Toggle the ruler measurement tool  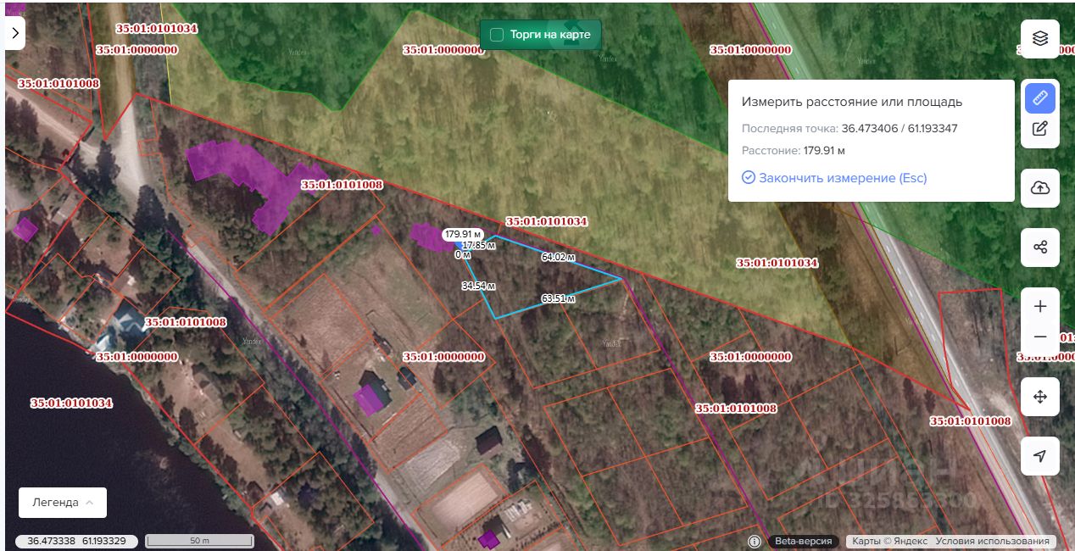point(1040,98)
